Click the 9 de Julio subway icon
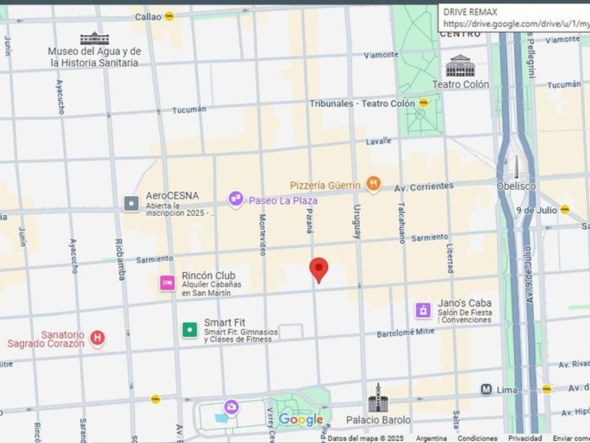590x443 pixels. click(x=565, y=210)
